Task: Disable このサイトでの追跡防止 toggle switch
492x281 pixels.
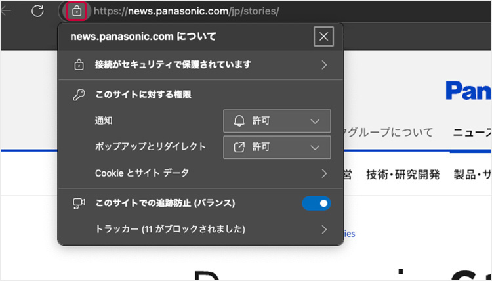Action: 316,204
